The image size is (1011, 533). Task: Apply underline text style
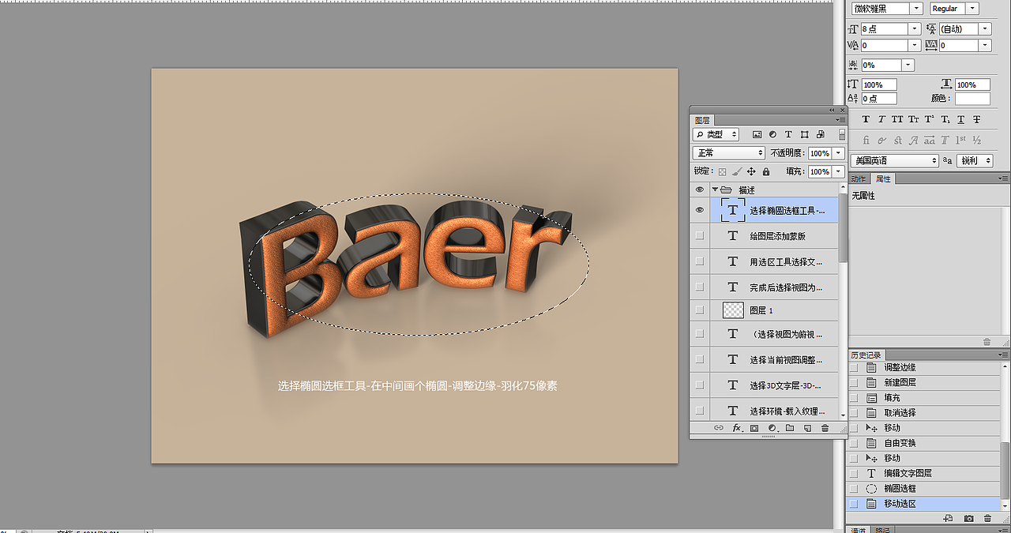[x=960, y=119]
